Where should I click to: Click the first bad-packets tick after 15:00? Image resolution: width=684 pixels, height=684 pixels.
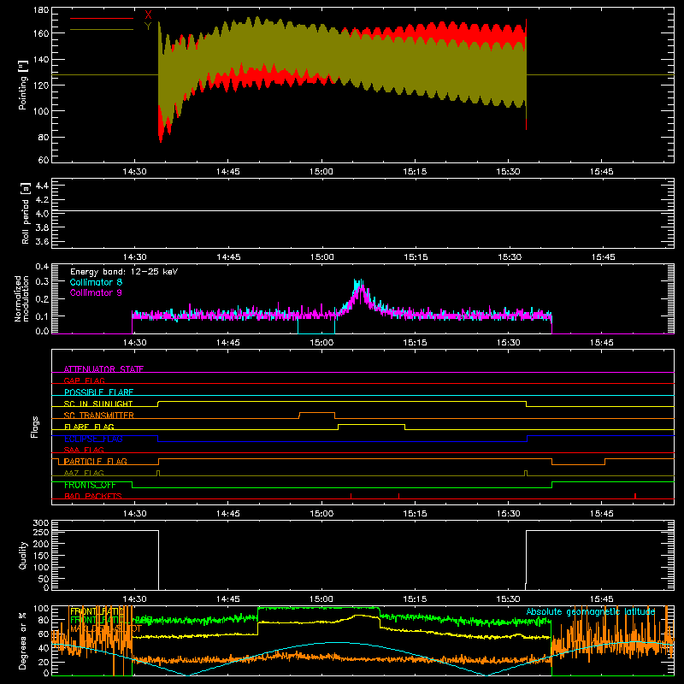coord(351,496)
